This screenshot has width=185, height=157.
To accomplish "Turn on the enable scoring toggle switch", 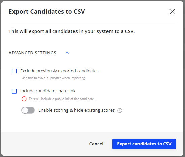I will pyautogui.click(x=28, y=110).
